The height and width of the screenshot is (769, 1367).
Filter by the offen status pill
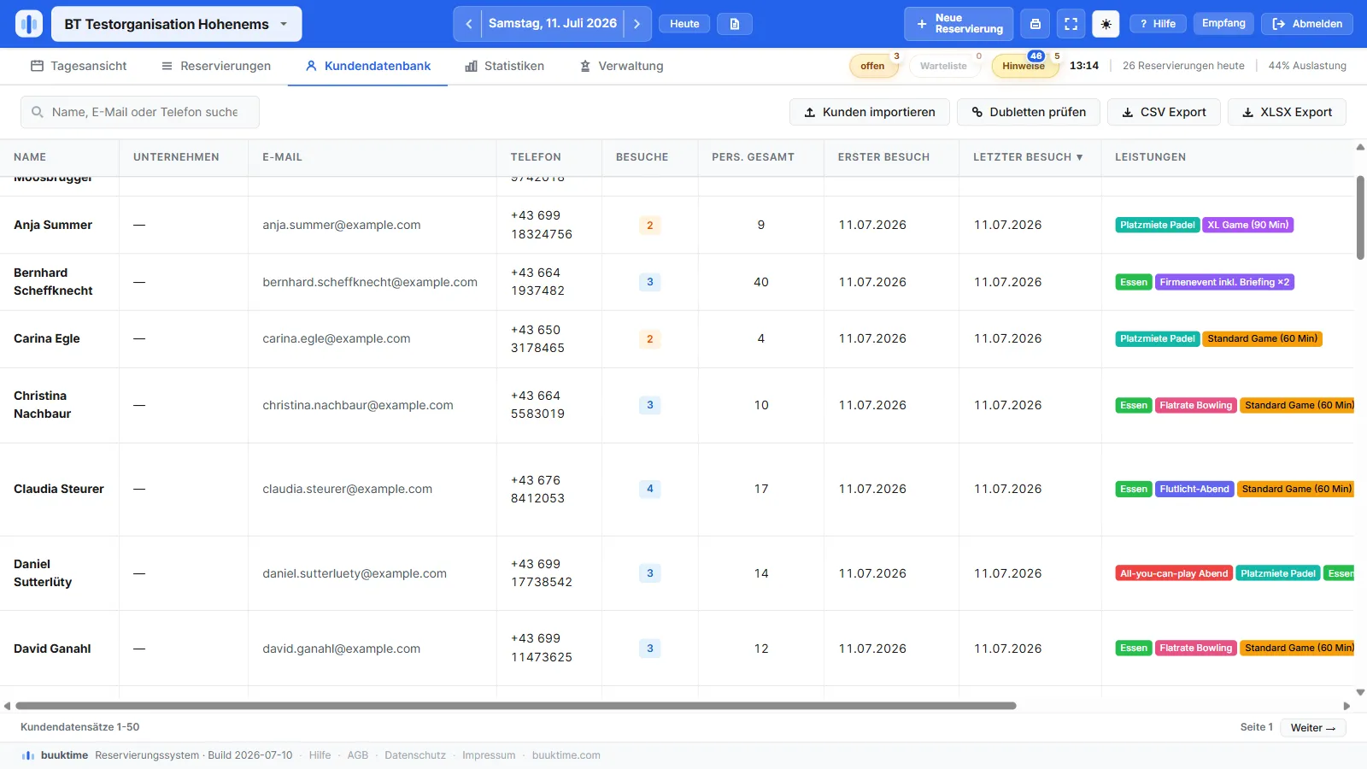tap(872, 66)
